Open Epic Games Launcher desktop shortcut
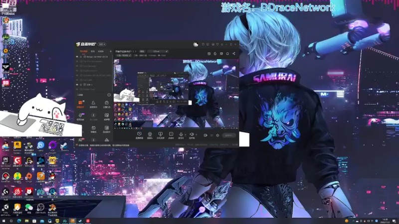 click(5, 163)
